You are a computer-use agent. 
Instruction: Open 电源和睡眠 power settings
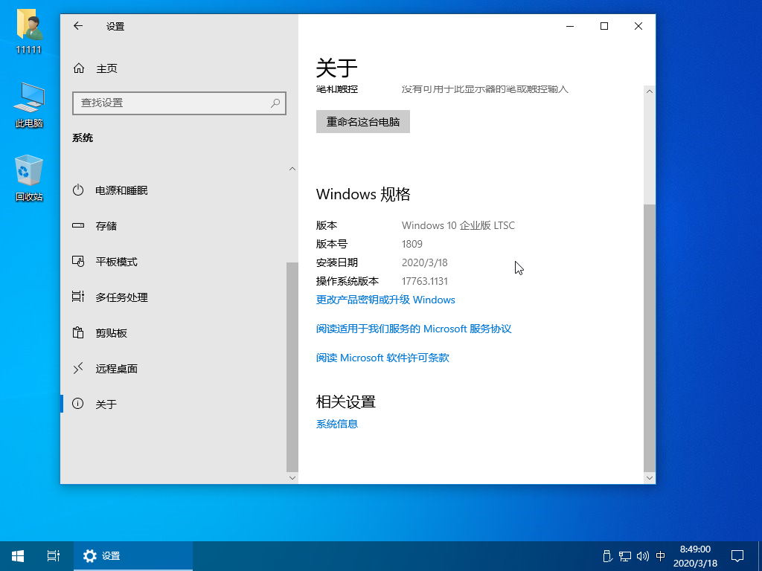point(121,190)
